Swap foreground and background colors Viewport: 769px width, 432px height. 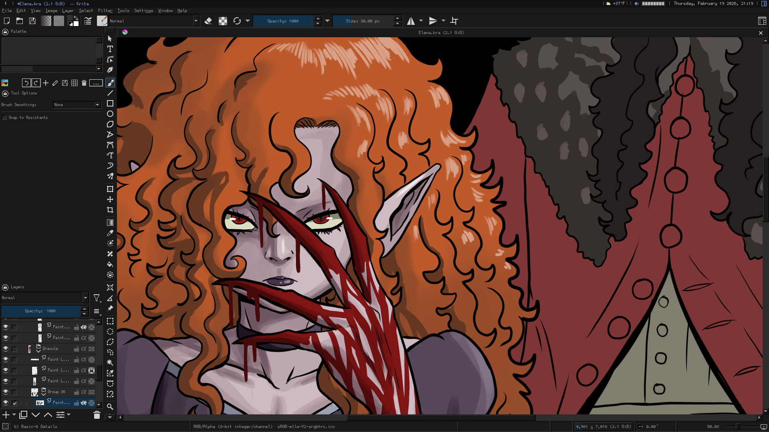(x=76, y=18)
